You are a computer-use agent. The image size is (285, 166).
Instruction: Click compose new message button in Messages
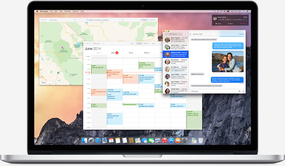(x=185, y=34)
